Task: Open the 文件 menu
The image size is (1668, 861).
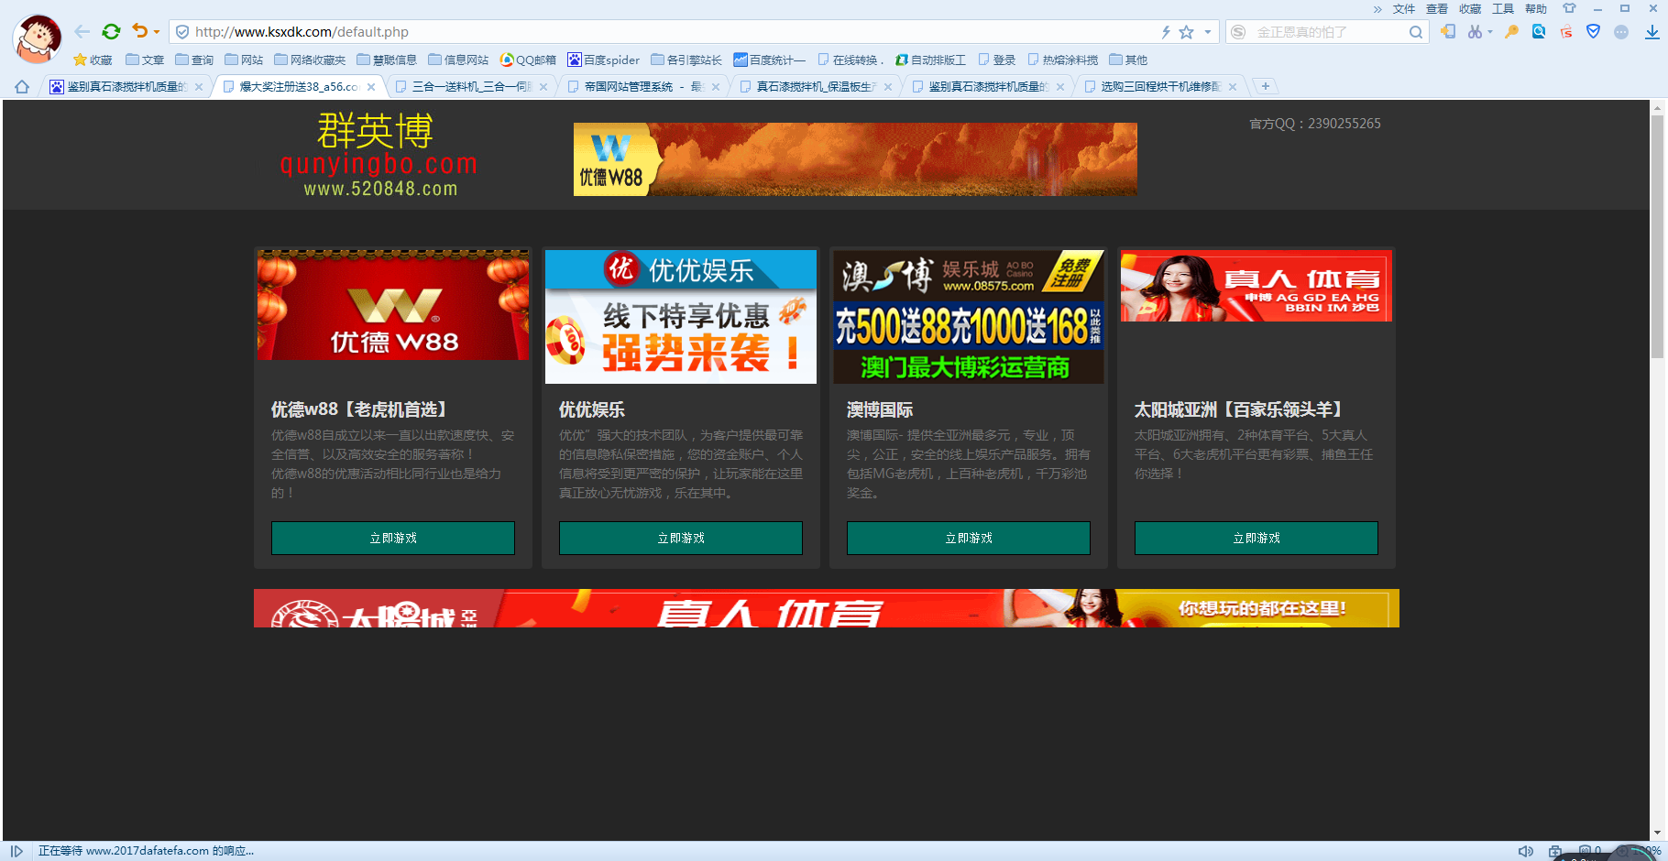Action: tap(1404, 9)
